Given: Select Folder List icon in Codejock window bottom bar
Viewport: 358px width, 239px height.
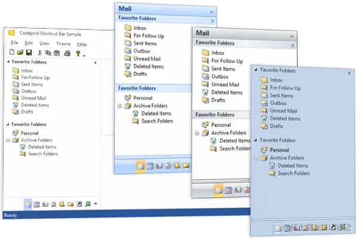Looking at the screenshot, I should point(70,204).
